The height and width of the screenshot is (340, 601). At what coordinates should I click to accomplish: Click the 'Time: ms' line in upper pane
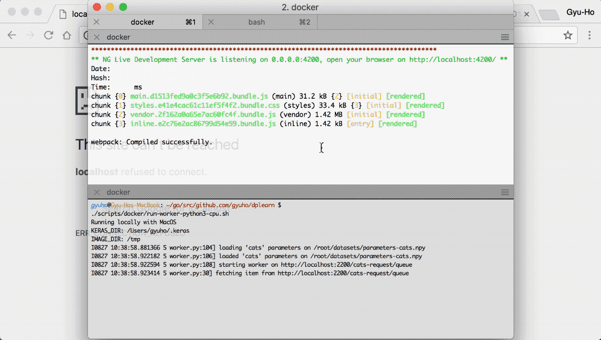pyautogui.click(x=117, y=87)
